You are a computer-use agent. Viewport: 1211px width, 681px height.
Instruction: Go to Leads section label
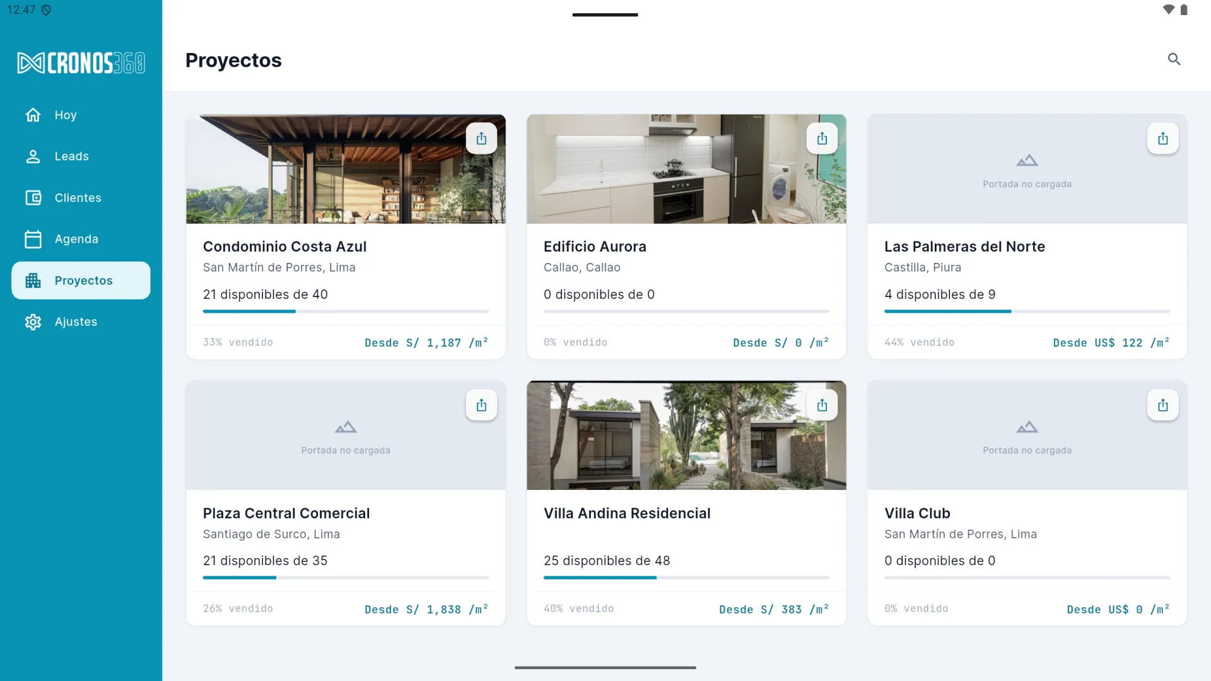71,156
